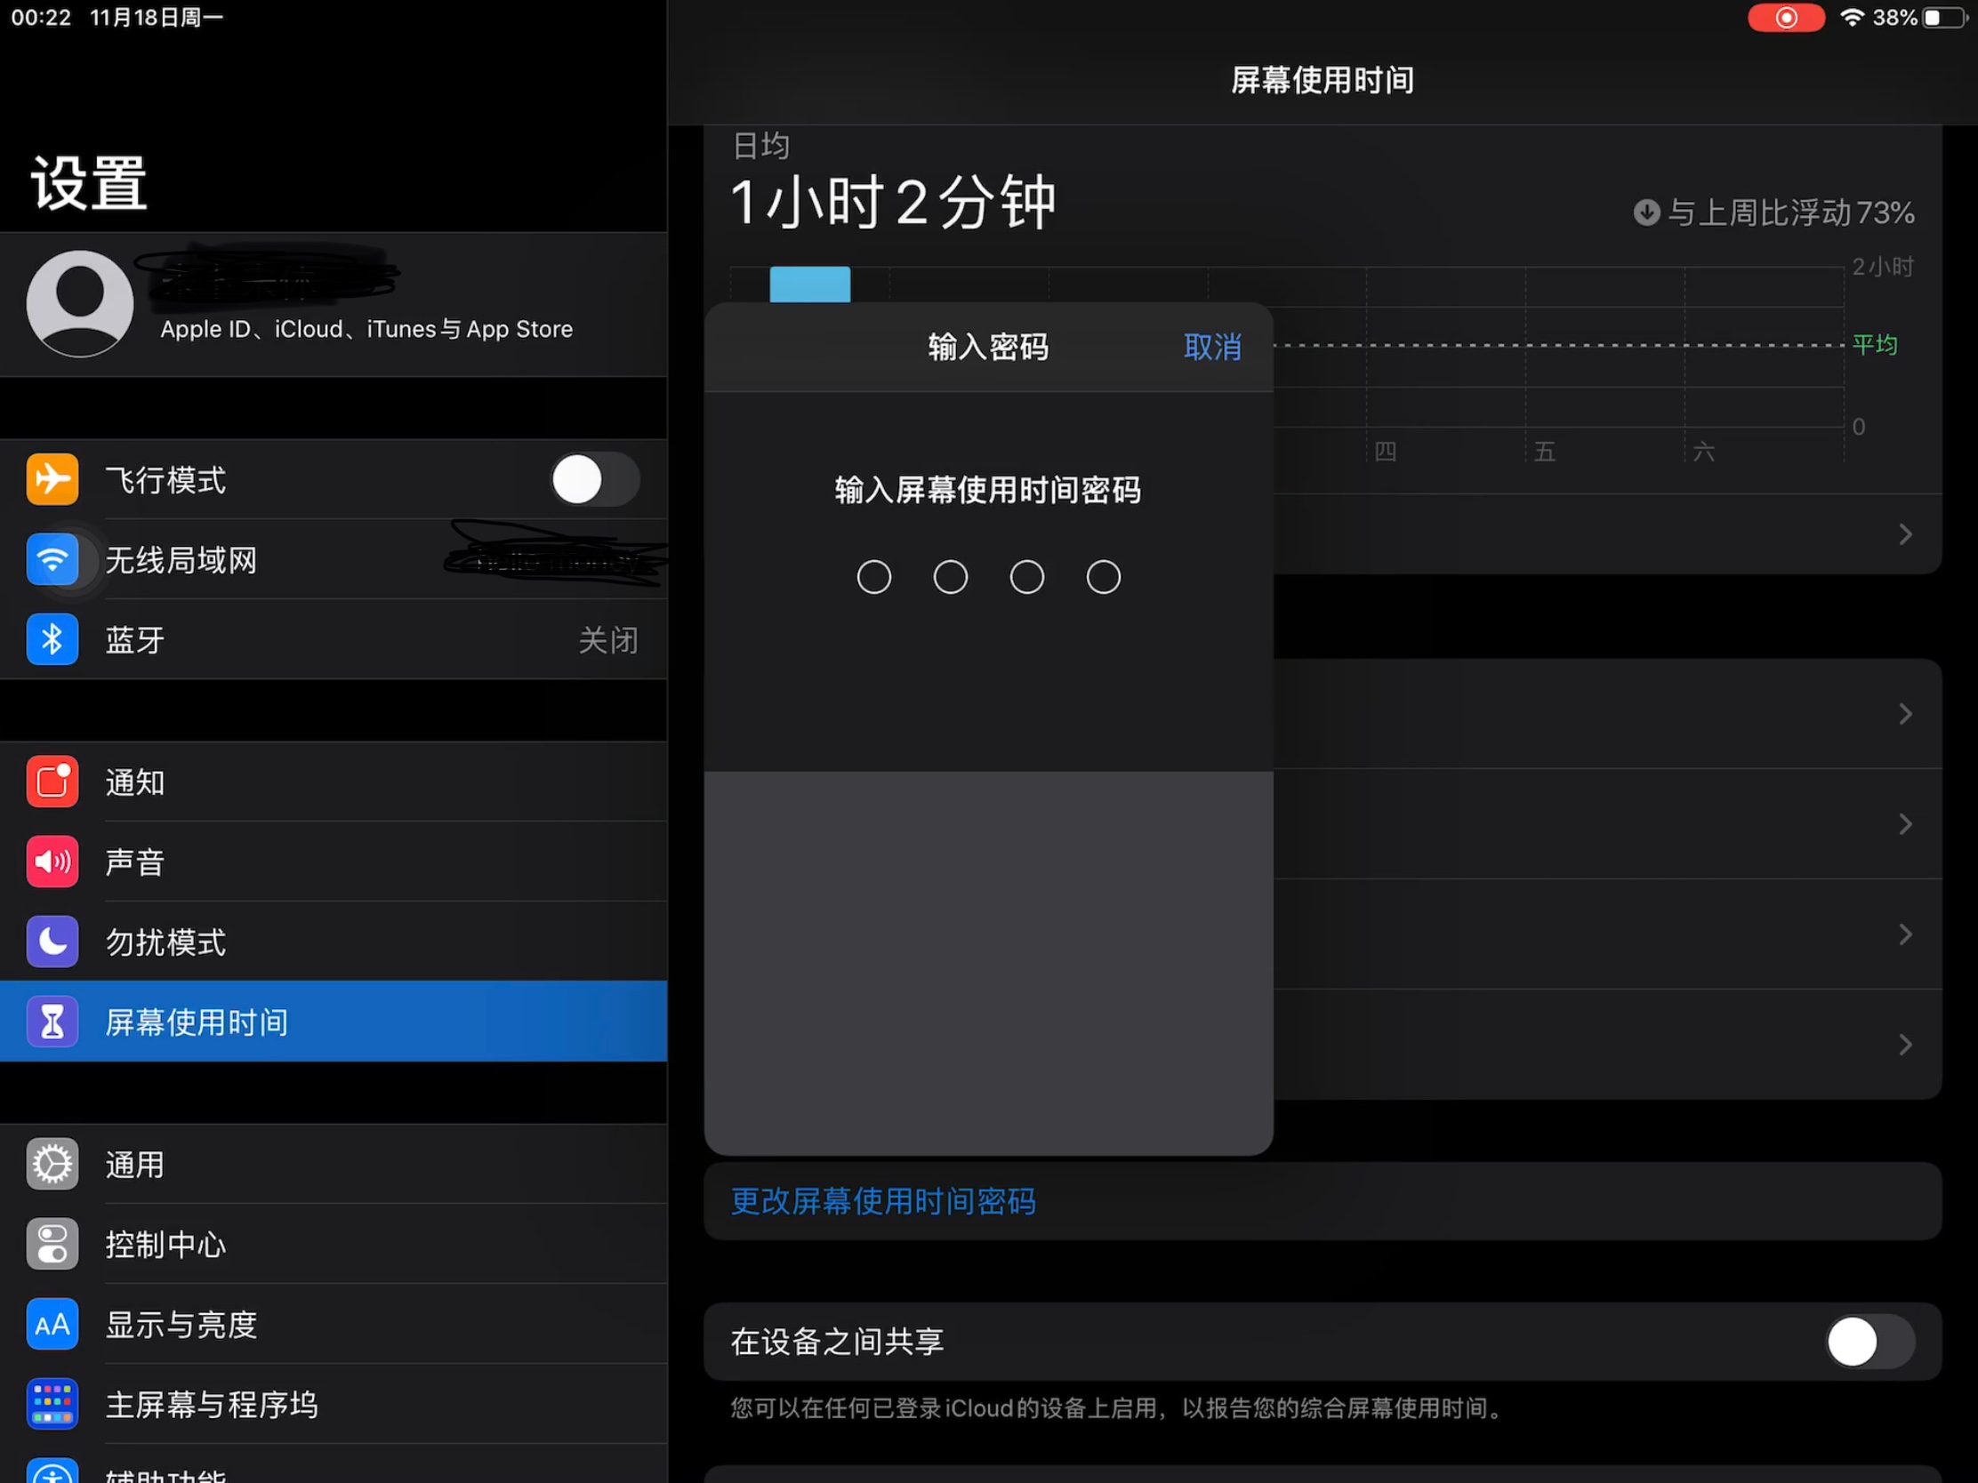Open Display & Brightness AA icon
Screen dimensions: 1978x1483
coord(52,1325)
